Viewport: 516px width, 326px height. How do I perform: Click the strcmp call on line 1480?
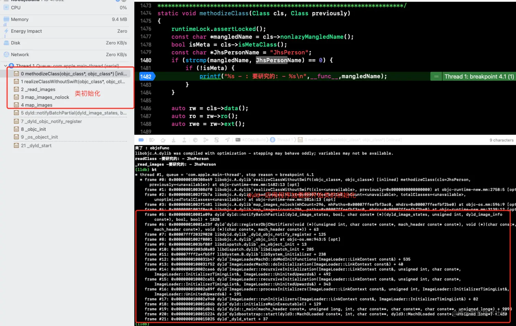pyautogui.click(x=196, y=60)
